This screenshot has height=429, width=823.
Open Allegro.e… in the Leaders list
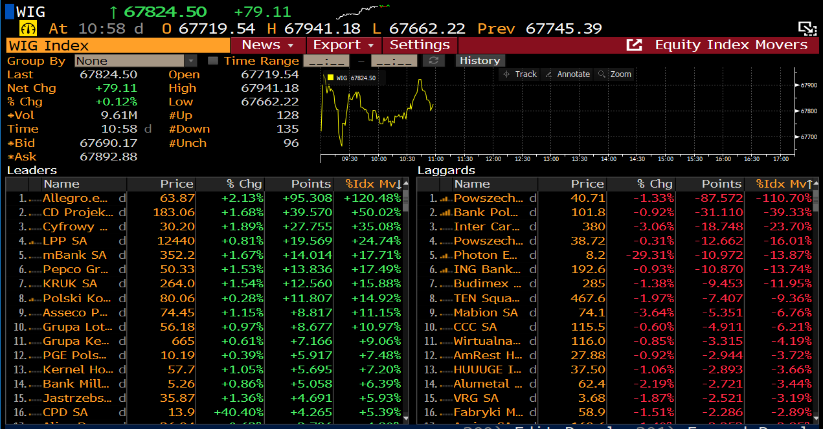coord(75,198)
